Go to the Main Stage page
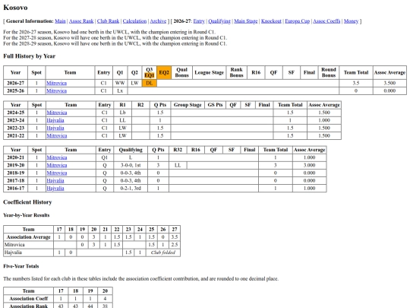Viewport: 410px width, 308px height. [246, 21]
